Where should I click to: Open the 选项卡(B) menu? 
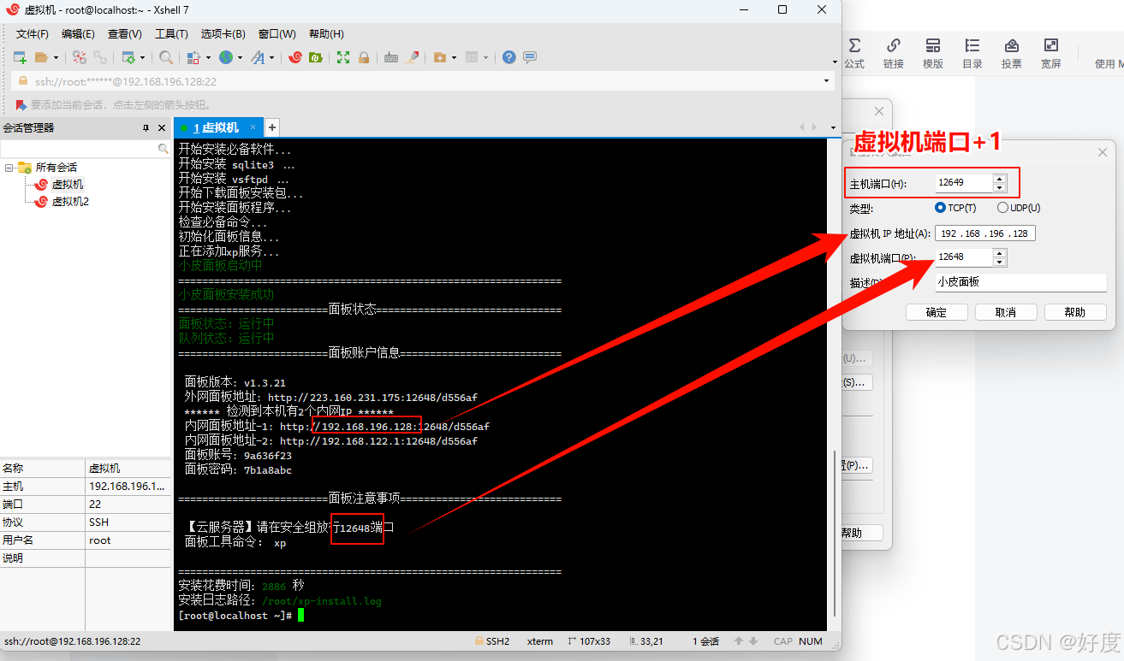point(223,34)
